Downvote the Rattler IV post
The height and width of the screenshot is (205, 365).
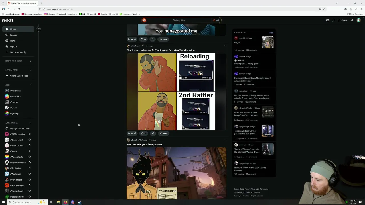pos(135,133)
